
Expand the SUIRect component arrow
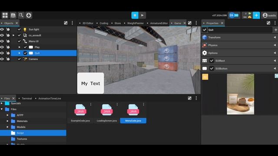point(275,61)
